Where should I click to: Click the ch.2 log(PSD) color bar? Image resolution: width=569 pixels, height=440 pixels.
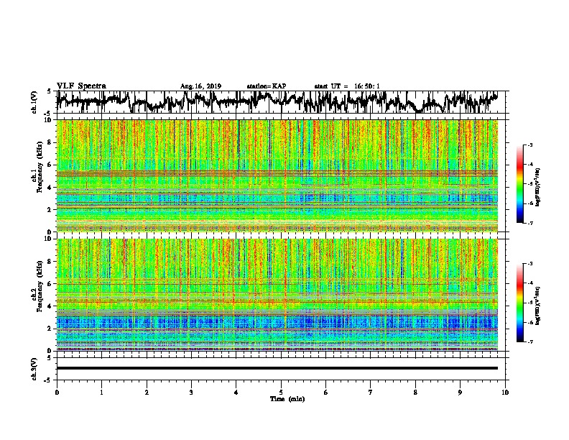coord(520,303)
